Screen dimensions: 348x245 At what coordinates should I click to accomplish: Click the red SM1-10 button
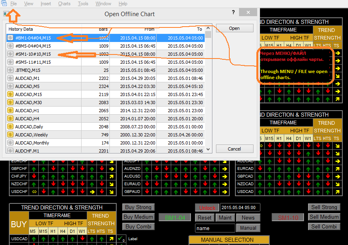coord(288,218)
